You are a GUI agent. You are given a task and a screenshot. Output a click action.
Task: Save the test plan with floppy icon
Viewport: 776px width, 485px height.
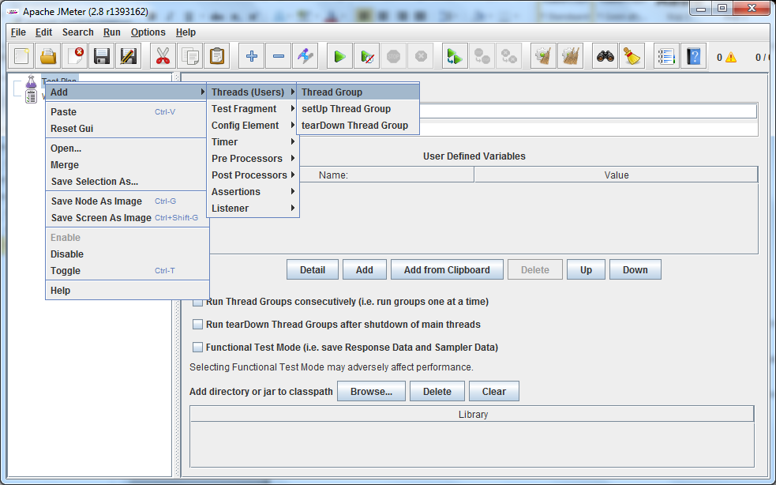point(102,56)
